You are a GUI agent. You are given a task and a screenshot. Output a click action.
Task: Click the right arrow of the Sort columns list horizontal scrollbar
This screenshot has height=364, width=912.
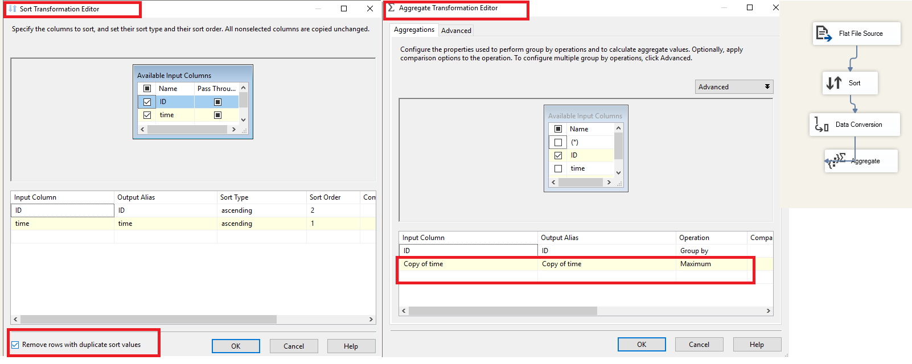coord(233,130)
